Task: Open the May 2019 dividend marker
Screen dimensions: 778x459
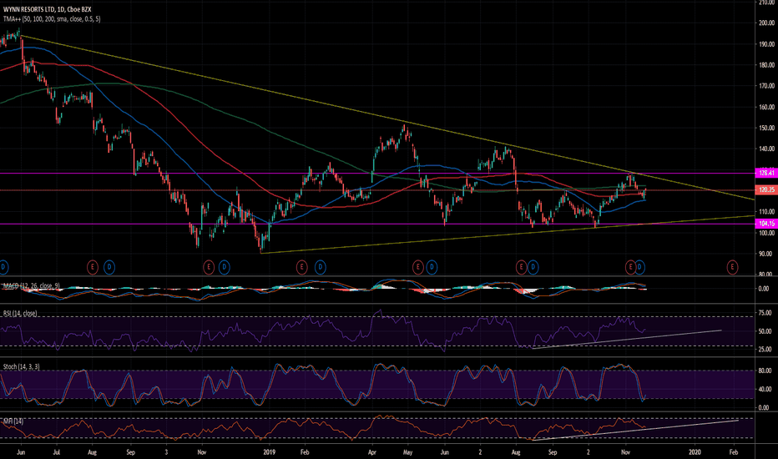Action: 432,267
